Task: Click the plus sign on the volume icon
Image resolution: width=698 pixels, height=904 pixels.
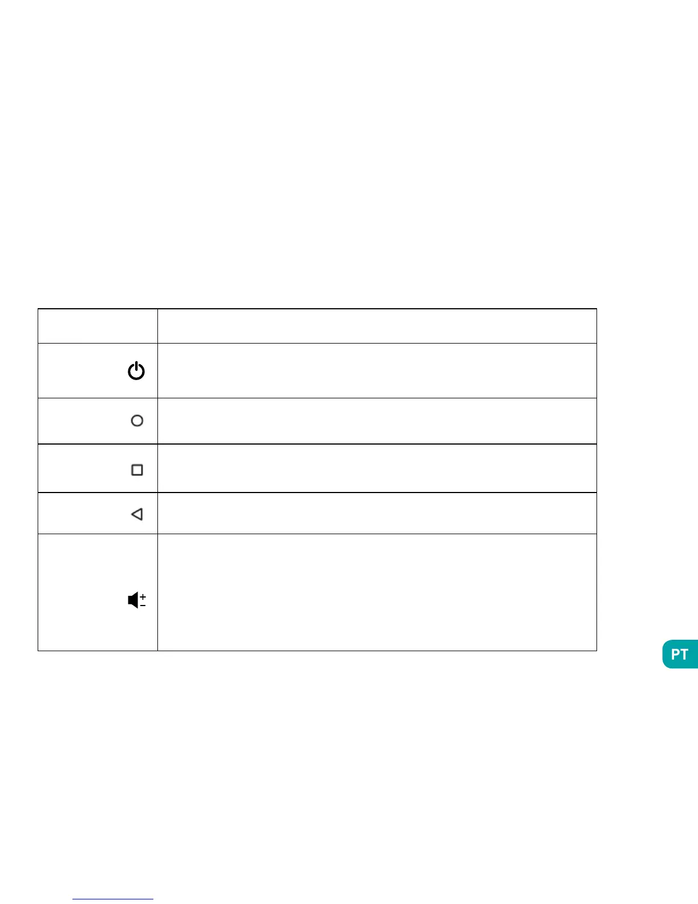Action: pyautogui.click(x=143, y=596)
